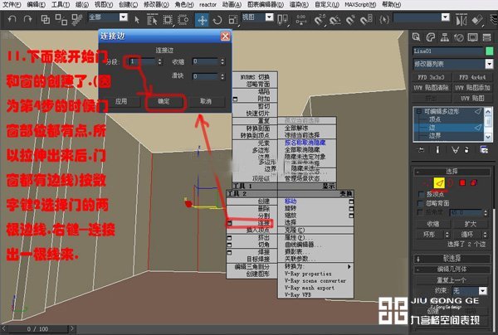Open the 视图 reference coordinate dropdown
Viewport: 498px width, 335px height.
[269, 17]
